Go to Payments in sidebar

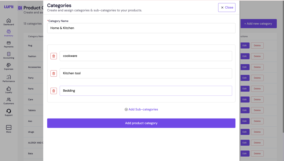(x=9, y=43)
